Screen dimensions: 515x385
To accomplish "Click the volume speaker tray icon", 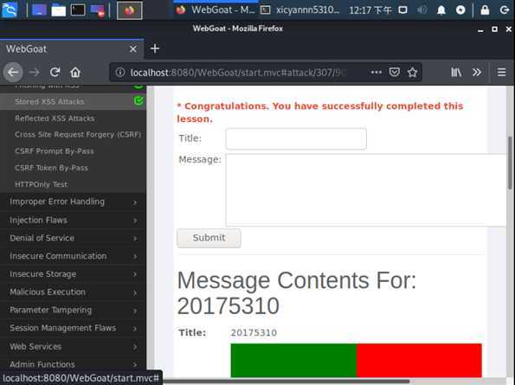I will tap(422, 10).
